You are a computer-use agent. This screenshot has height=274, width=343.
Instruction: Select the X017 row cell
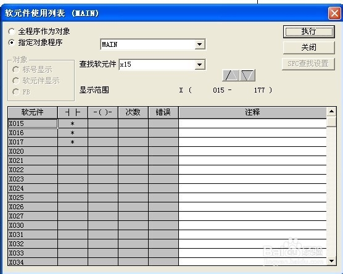(x=33, y=142)
